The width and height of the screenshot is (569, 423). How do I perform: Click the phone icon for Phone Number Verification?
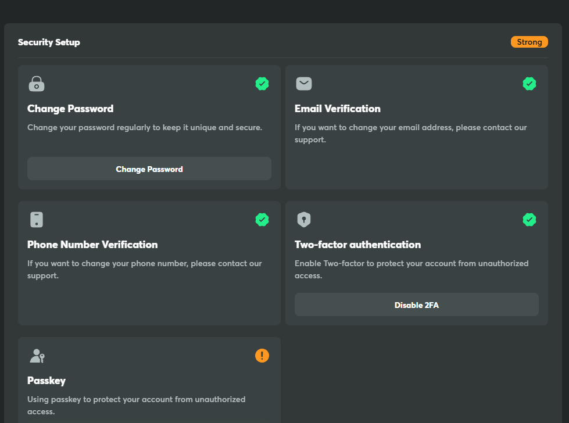coord(36,220)
